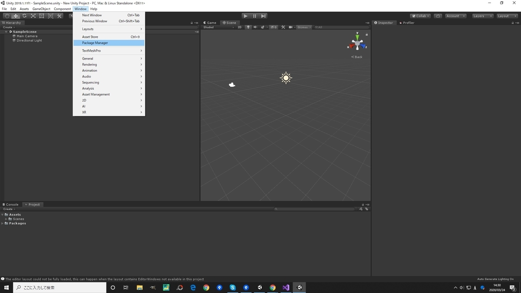Select the sun light gizmo in scene
The height and width of the screenshot is (293, 521).
[286, 78]
